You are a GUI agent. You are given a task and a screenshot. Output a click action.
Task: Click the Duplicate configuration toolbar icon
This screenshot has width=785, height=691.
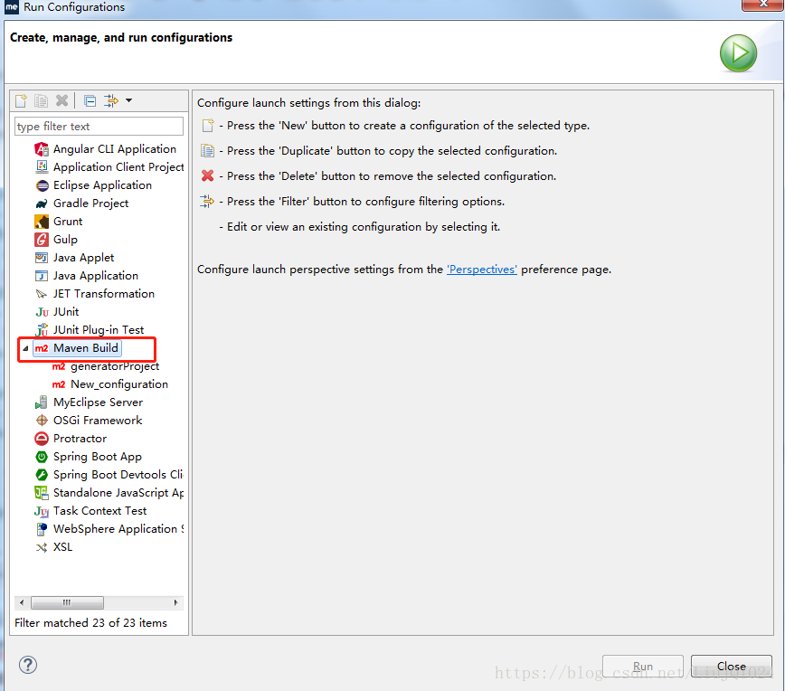pos(41,100)
